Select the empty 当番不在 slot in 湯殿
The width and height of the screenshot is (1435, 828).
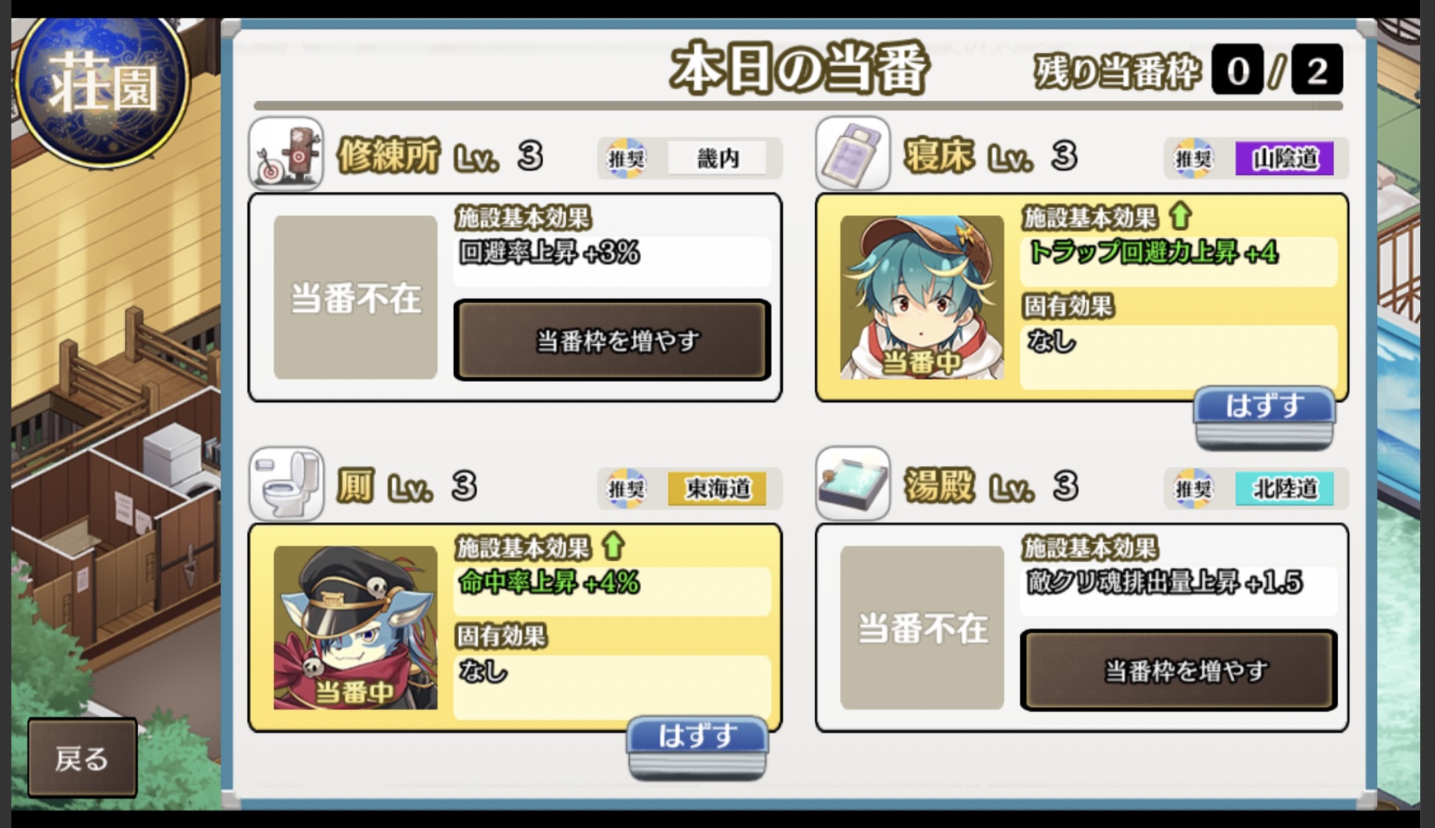tap(922, 628)
